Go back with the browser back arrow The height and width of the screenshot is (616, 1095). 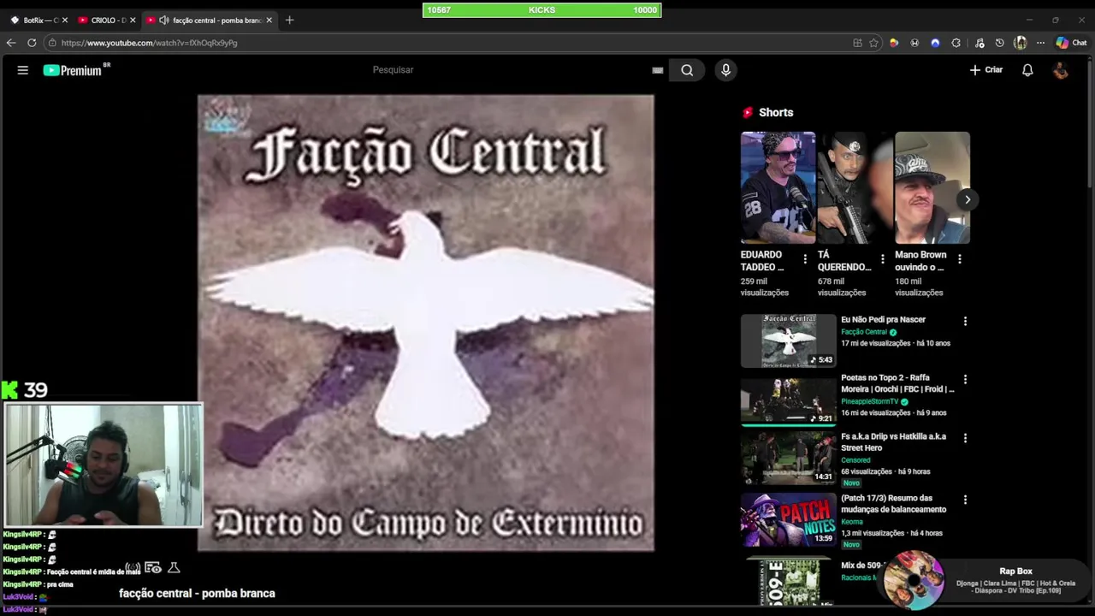pyautogui.click(x=11, y=43)
